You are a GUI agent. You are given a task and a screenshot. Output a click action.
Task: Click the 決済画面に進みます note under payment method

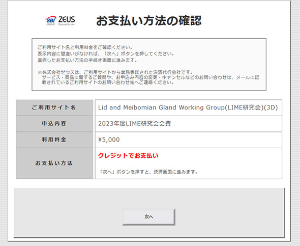click(148, 172)
